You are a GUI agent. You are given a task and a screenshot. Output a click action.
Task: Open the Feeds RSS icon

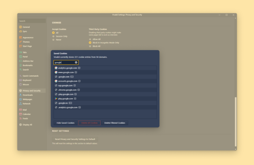click(x=20, y=119)
